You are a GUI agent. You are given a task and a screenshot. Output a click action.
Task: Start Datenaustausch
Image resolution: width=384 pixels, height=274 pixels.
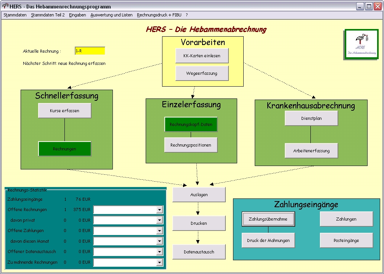[x=199, y=252]
